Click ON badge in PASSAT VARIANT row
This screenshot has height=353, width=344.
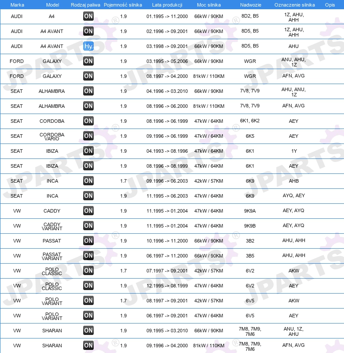click(88, 256)
